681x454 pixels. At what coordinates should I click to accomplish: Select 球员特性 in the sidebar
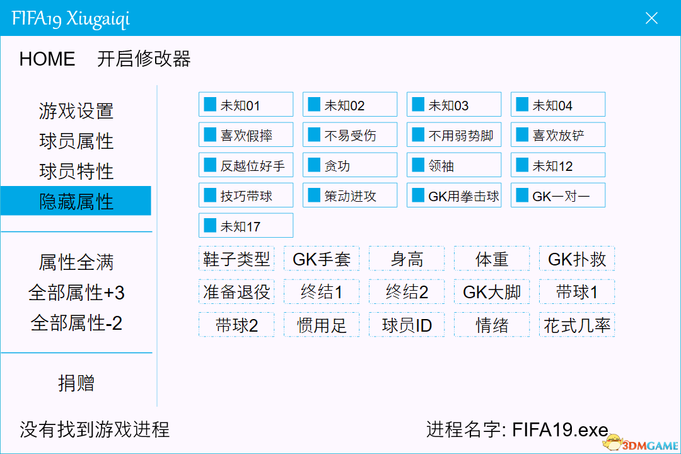(x=76, y=172)
